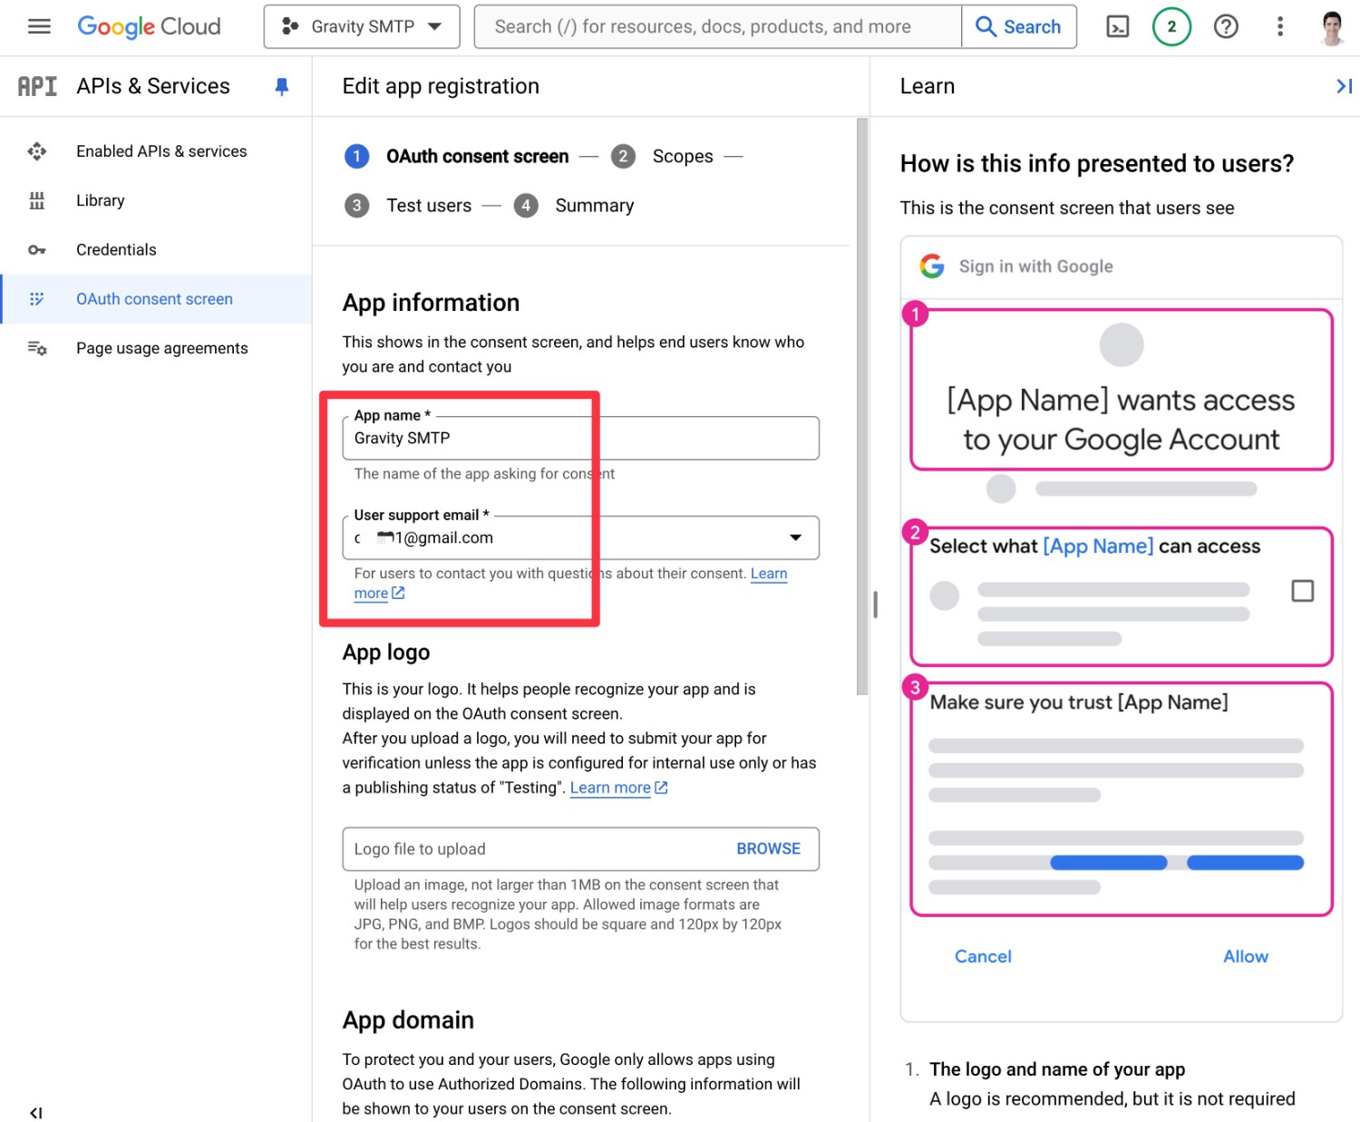This screenshot has height=1122, width=1360.
Task: Open notifications badge showing 2
Action: click(1171, 26)
